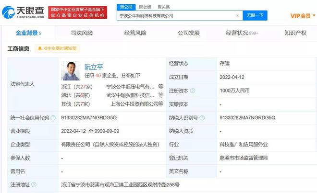The image size is (317, 193).
Task: Select the 存续 business status value
Action: click(225, 64)
